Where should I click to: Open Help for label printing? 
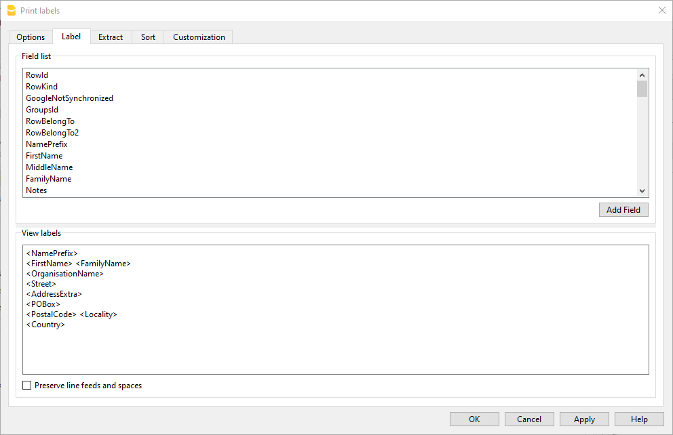pos(639,419)
